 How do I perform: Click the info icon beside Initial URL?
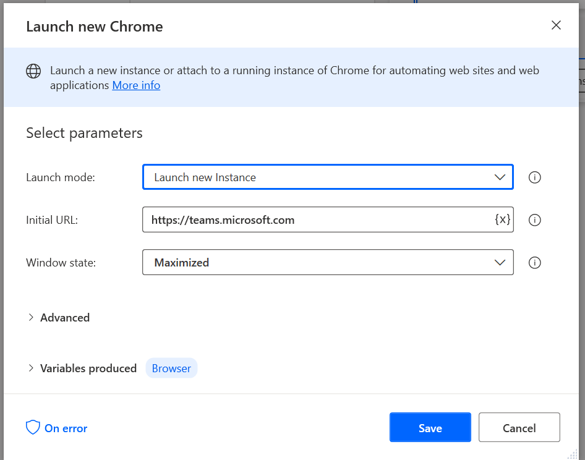click(x=534, y=220)
